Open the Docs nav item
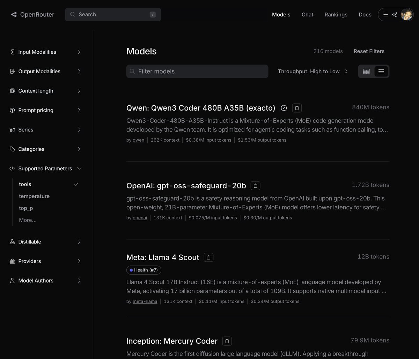 click(x=365, y=15)
